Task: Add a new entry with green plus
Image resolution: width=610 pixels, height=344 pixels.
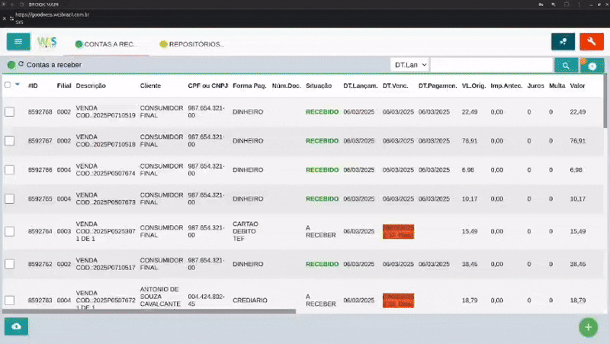Action: pos(588,327)
